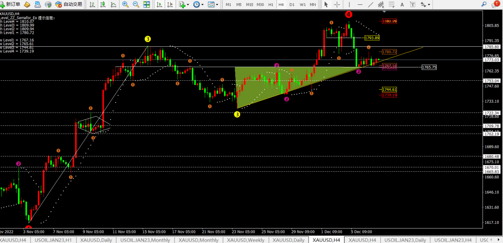
Task: Click yellow marker 3 at the 15 Nov peak
Action: pos(147,39)
